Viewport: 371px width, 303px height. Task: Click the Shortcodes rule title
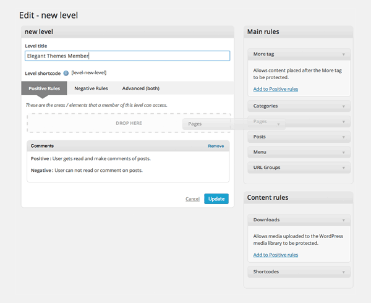click(x=266, y=272)
